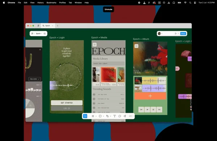Close the Epoch tab
Viewport: 217px width, 141px height.
[52, 26]
